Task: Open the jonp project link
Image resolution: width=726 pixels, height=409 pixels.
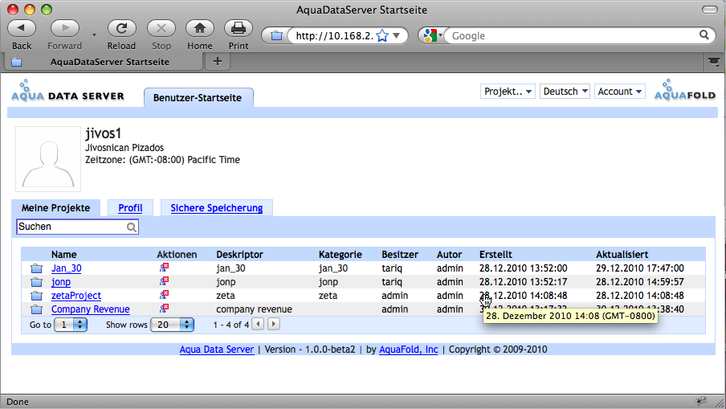Action: click(x=61, y=281)
